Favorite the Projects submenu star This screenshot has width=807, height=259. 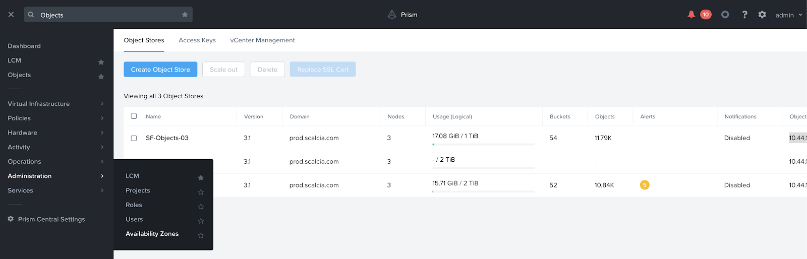pyautogui.click(x=201, y=192)
